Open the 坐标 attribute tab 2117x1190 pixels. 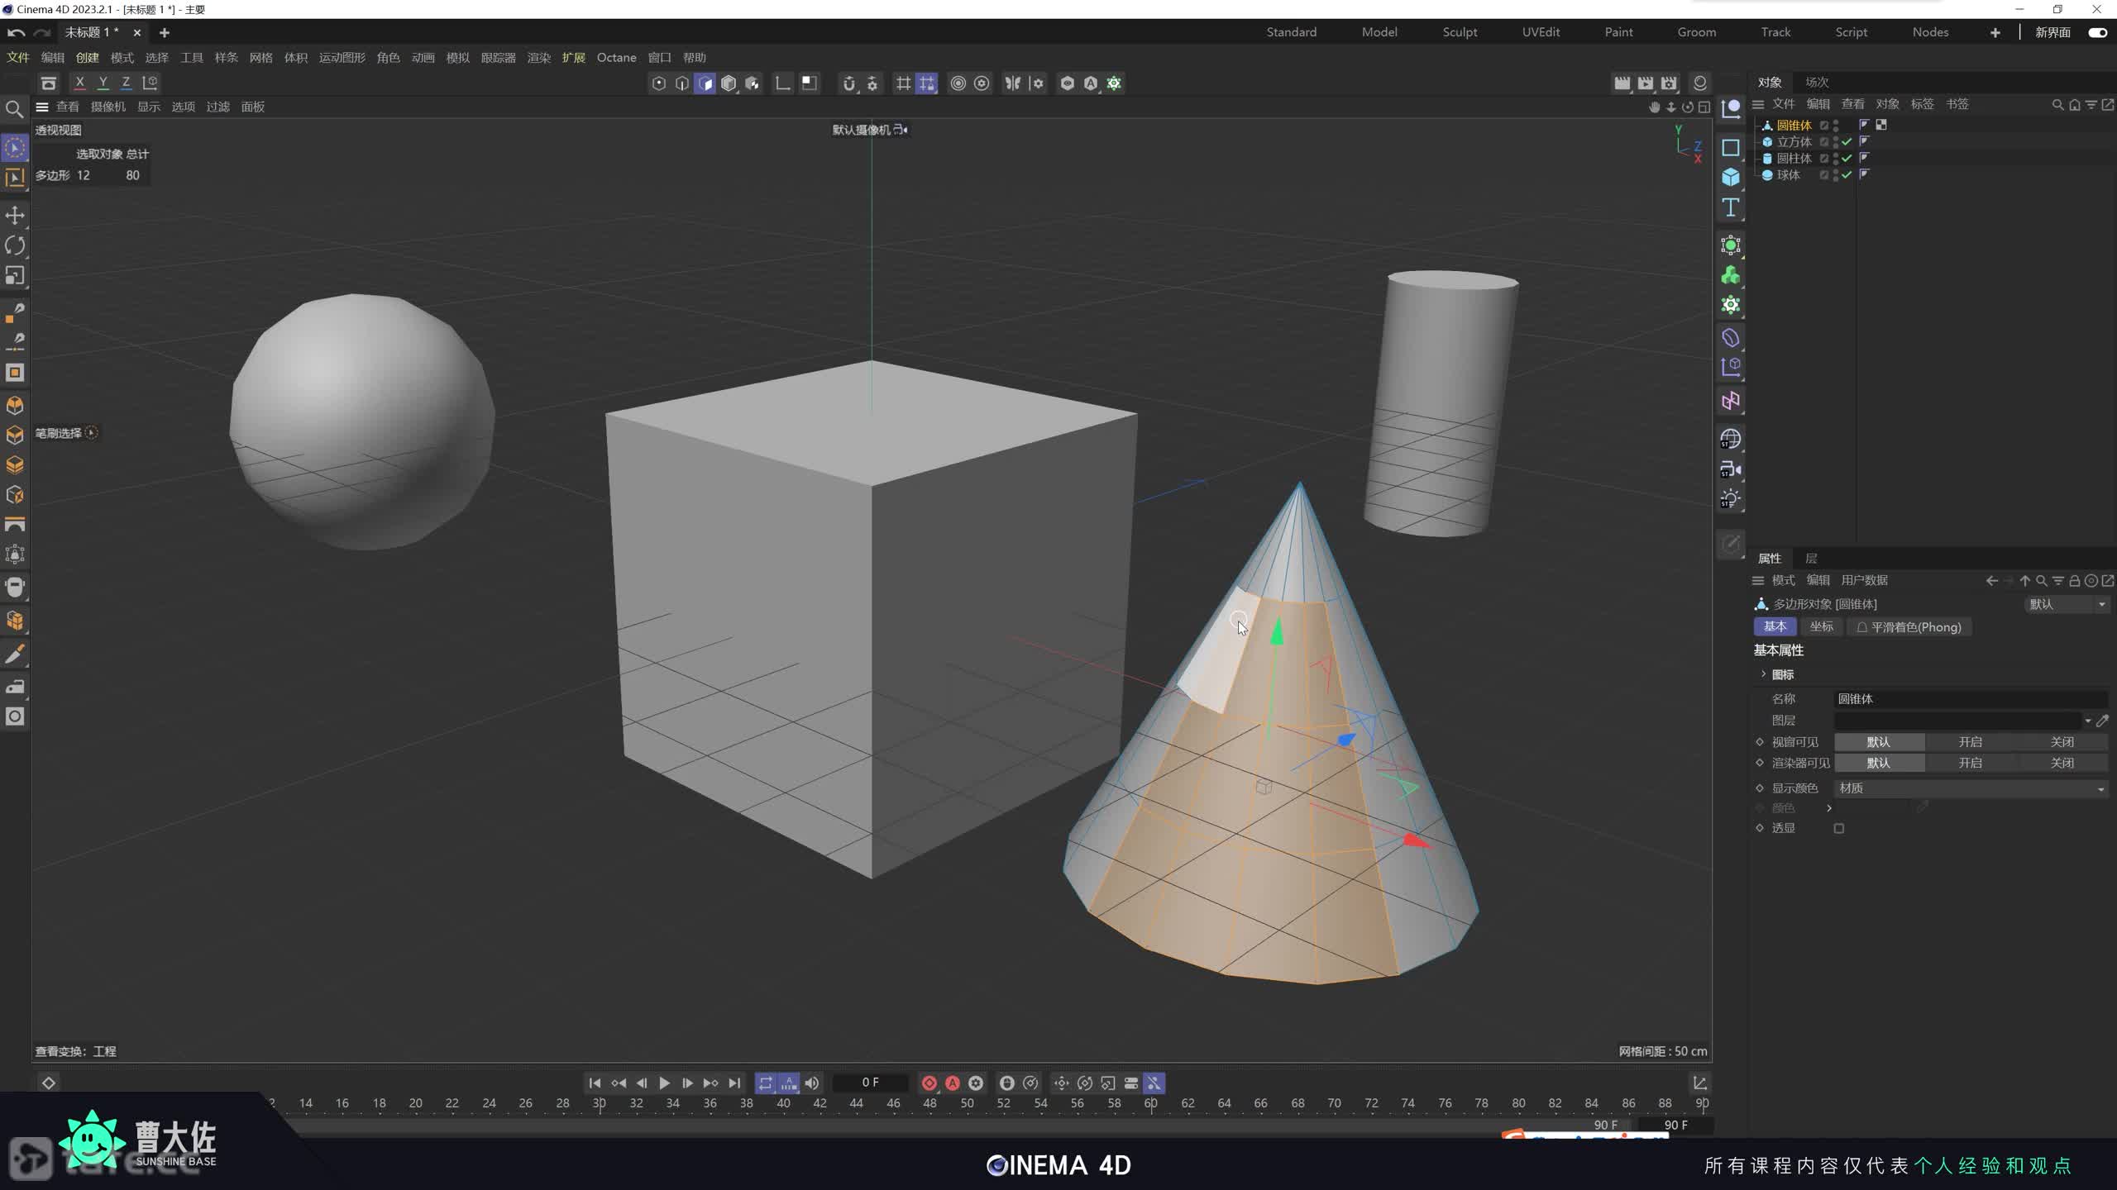pyautogui.click(x=1821, y=627)
